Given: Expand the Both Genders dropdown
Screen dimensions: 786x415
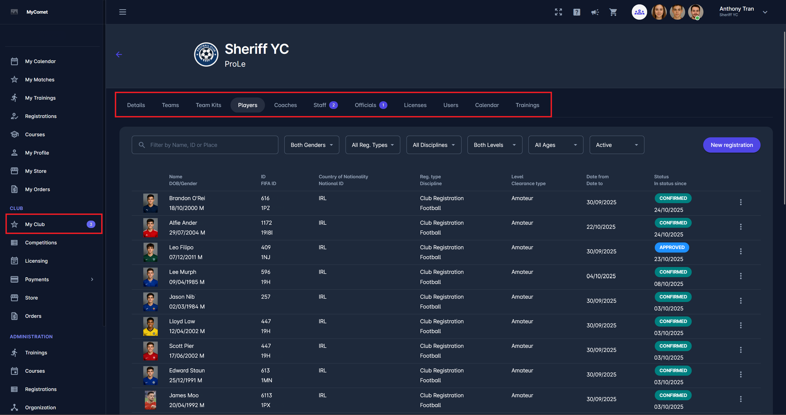Looking at the screenshot, I should click(x=311, y=145).
